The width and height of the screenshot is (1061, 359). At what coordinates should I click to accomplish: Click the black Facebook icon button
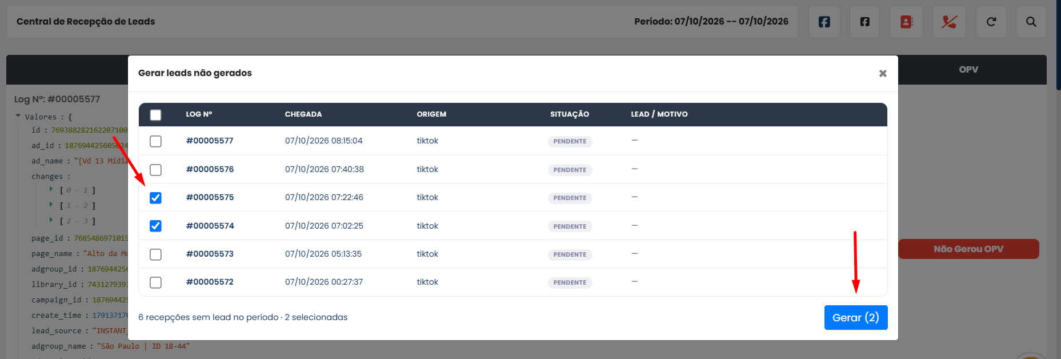864,22
